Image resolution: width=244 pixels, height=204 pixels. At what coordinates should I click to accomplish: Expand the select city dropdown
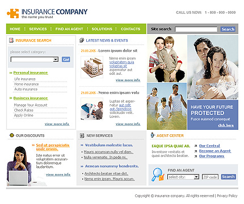point(183,177)
